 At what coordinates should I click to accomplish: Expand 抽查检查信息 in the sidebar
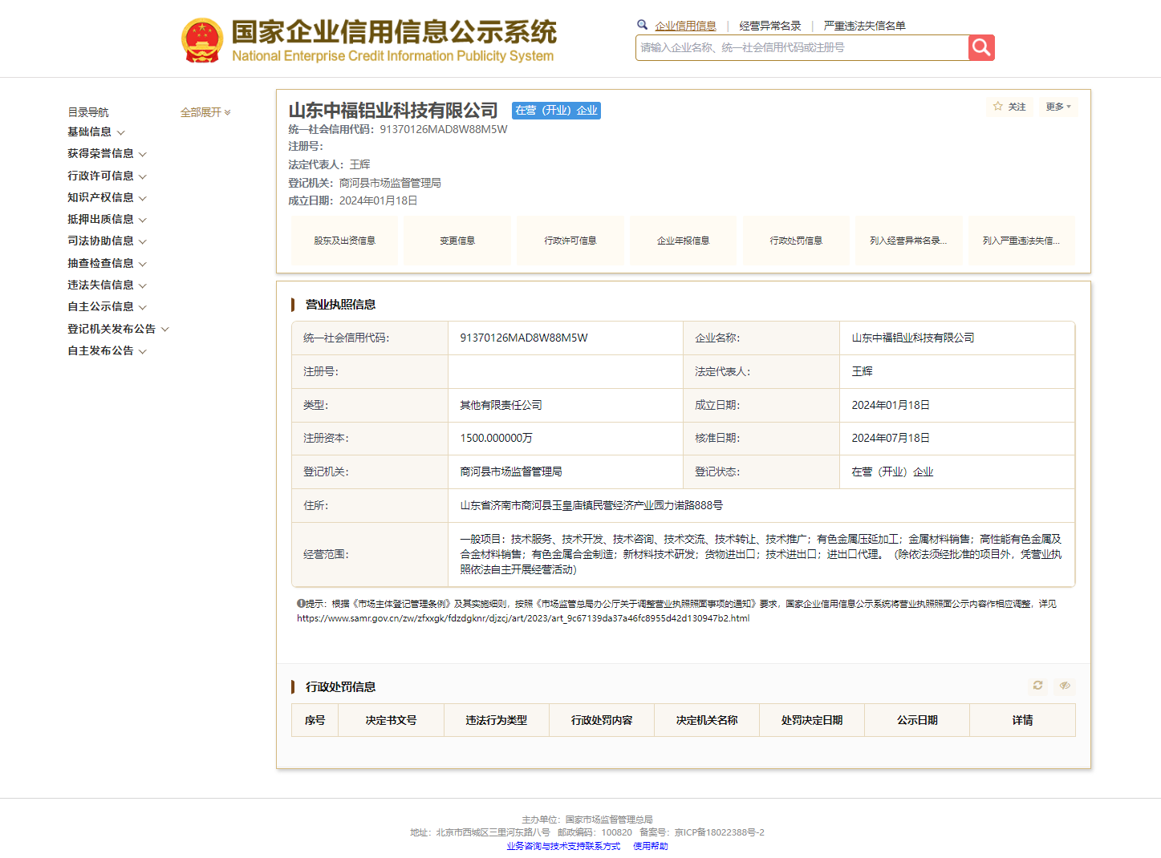(107, 263)
